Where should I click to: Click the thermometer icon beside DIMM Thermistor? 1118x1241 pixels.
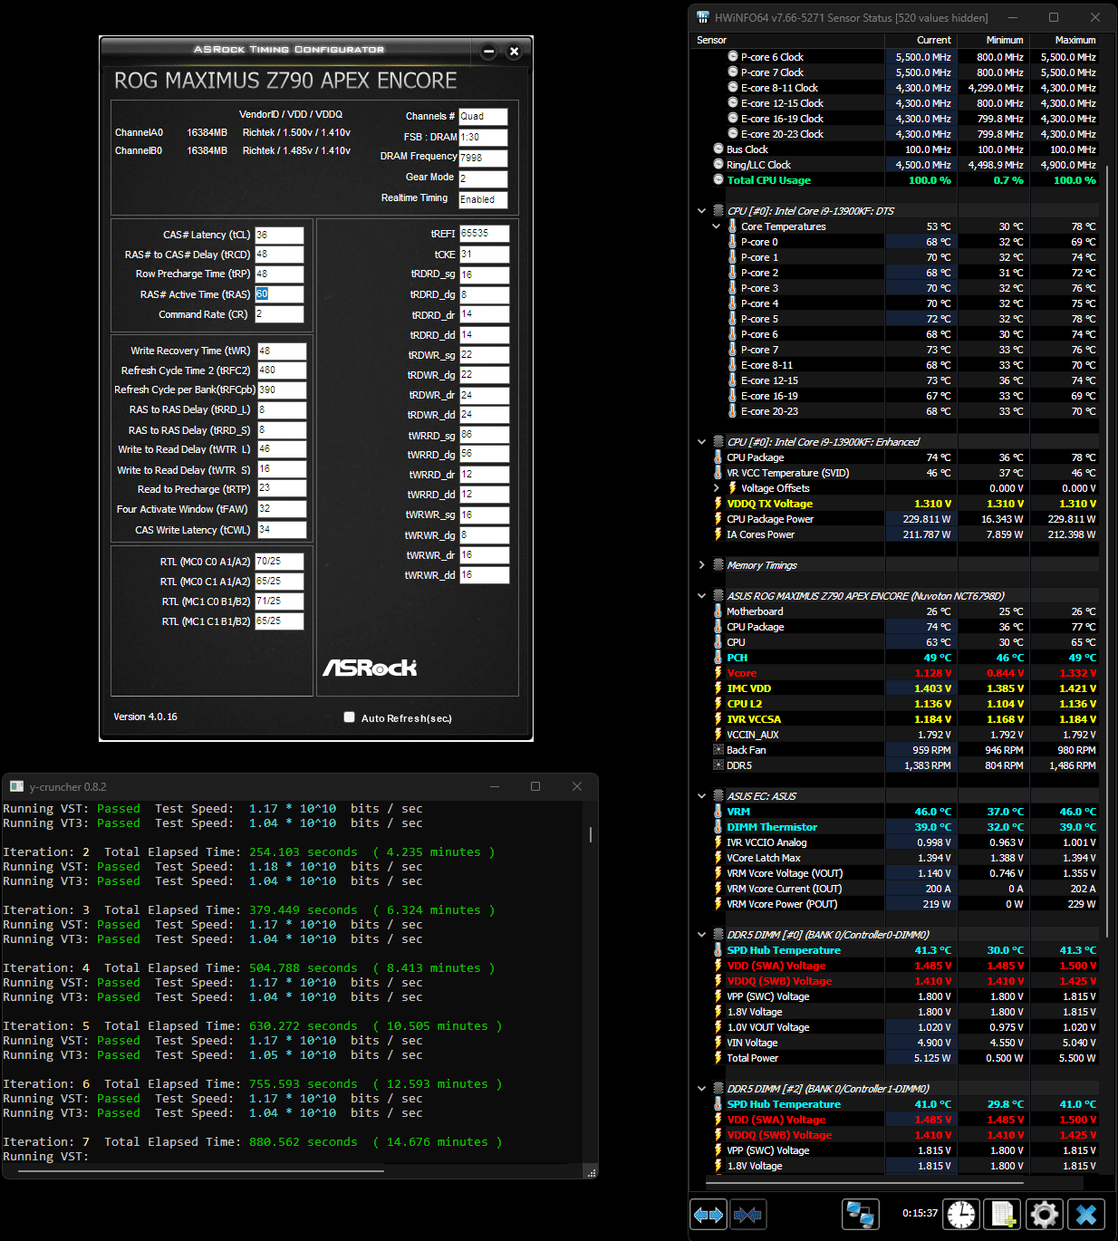click(718, 827)
